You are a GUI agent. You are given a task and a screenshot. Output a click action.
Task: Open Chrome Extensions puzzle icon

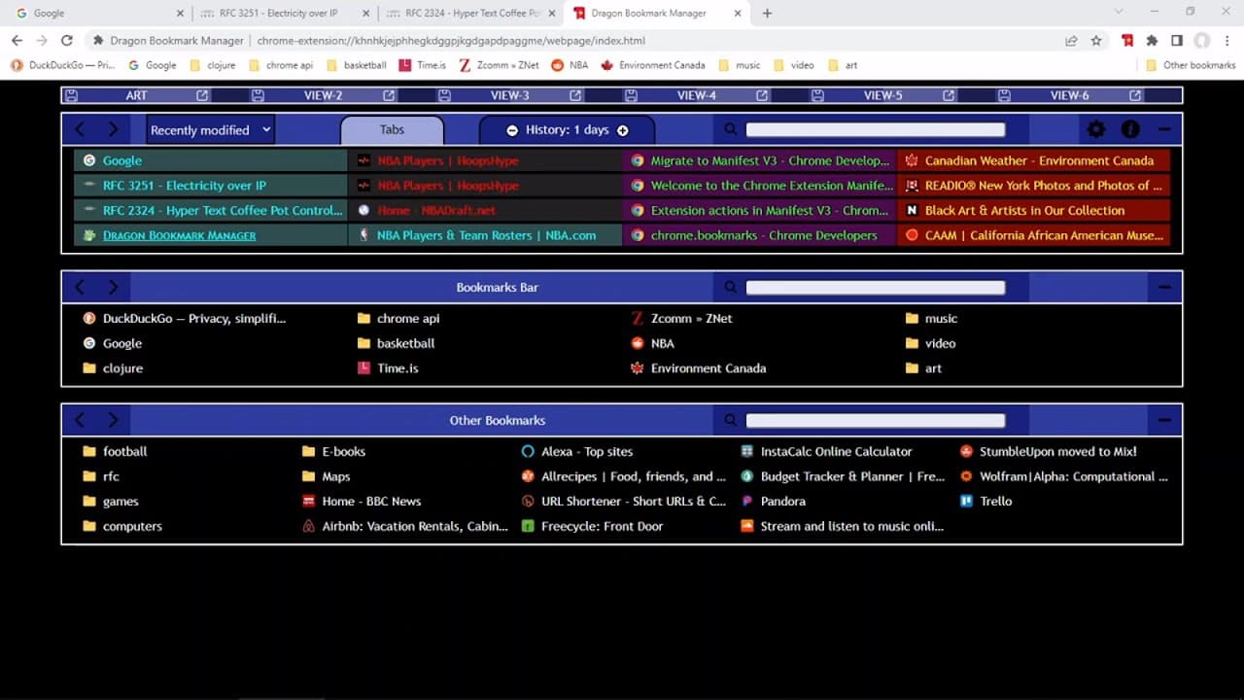(x=1152, y=41)
